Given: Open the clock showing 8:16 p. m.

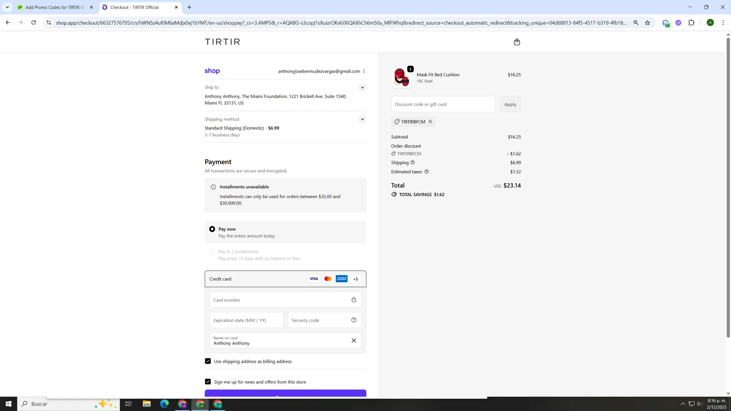Looking at the screenshot, I should [716, 404].
